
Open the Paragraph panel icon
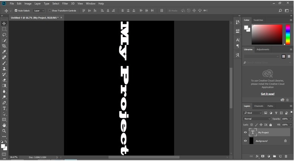(238, 46)
